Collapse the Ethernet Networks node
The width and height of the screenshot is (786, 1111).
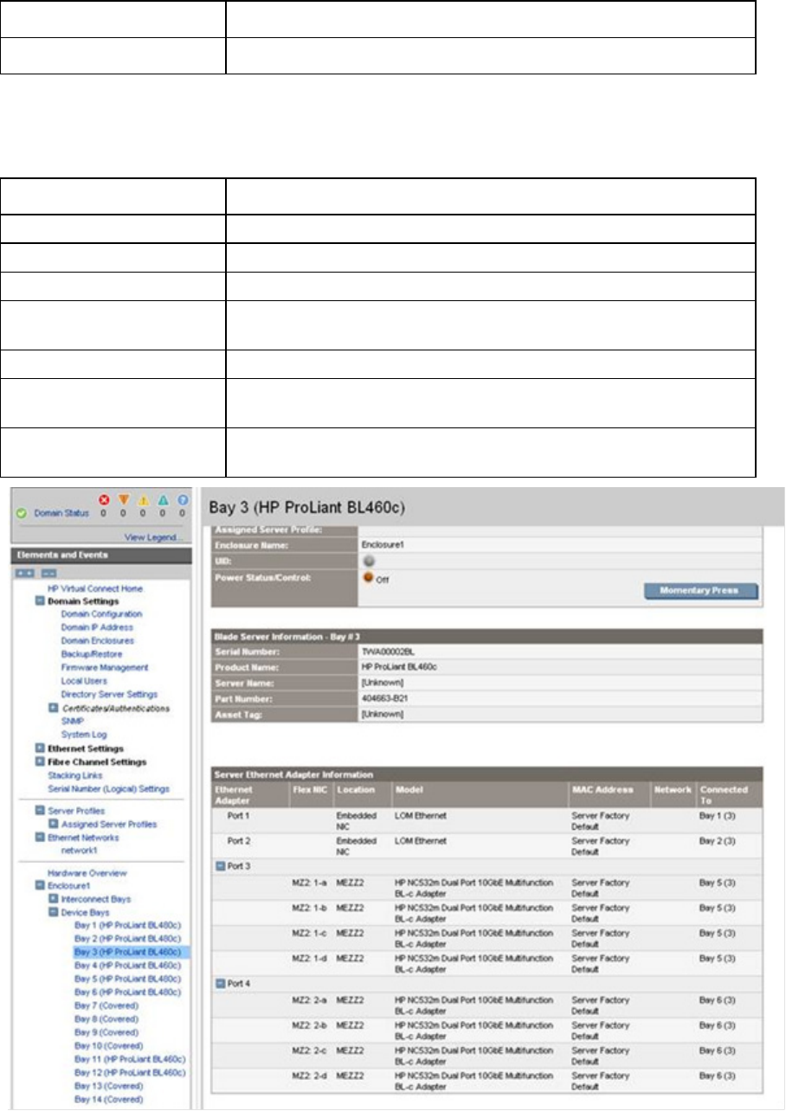[40, 838]
